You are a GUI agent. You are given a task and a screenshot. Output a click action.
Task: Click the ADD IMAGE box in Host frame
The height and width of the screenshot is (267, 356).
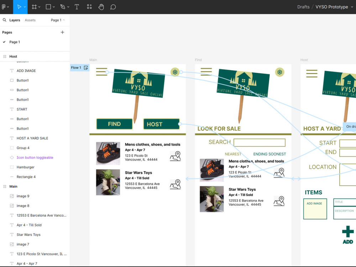[315, 209]
